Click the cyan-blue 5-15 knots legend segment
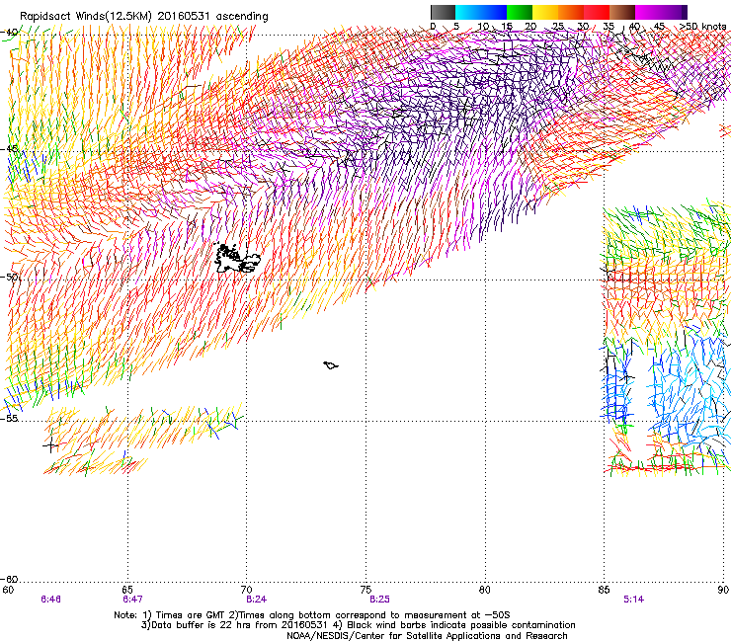The image size is (731, 642). [x=481, y=12]
